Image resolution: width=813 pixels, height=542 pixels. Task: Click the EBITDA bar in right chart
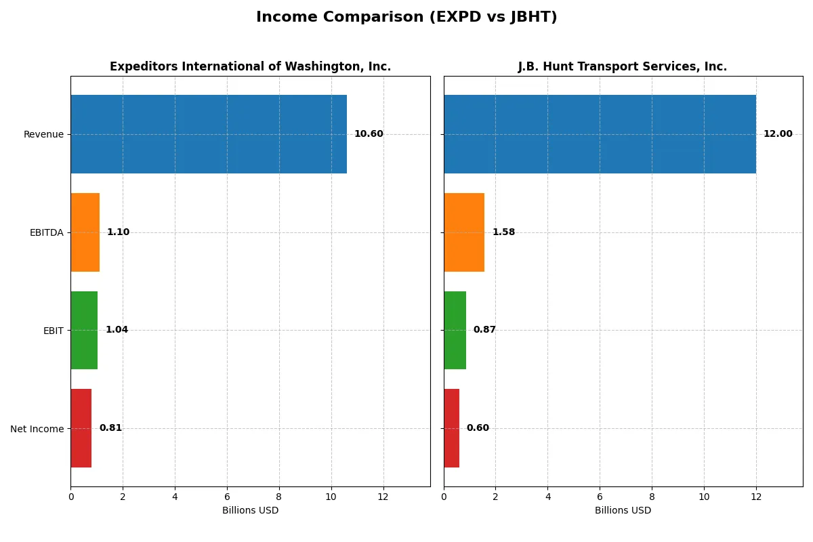(464, 232)
